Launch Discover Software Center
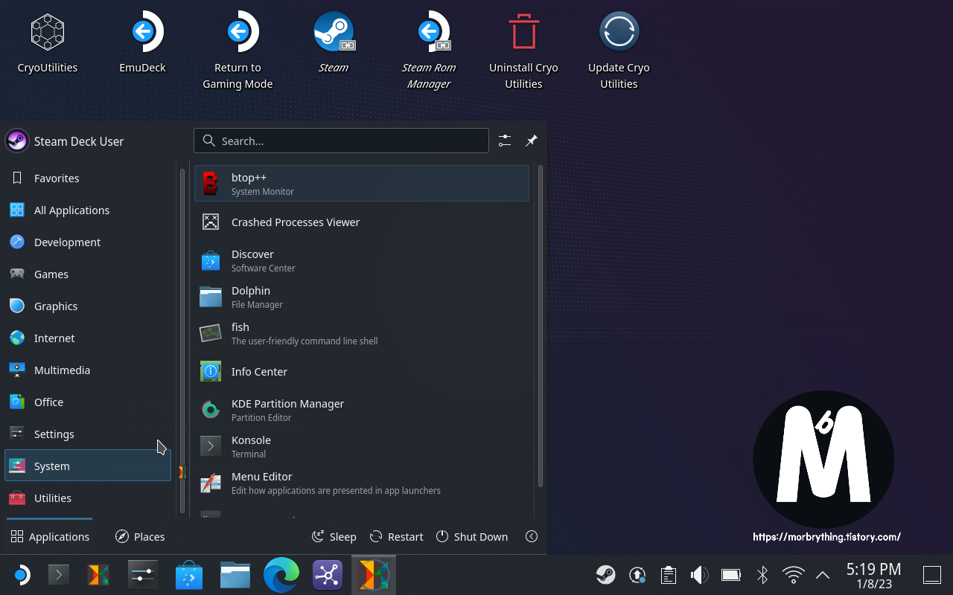 click(x=362, y=260)
